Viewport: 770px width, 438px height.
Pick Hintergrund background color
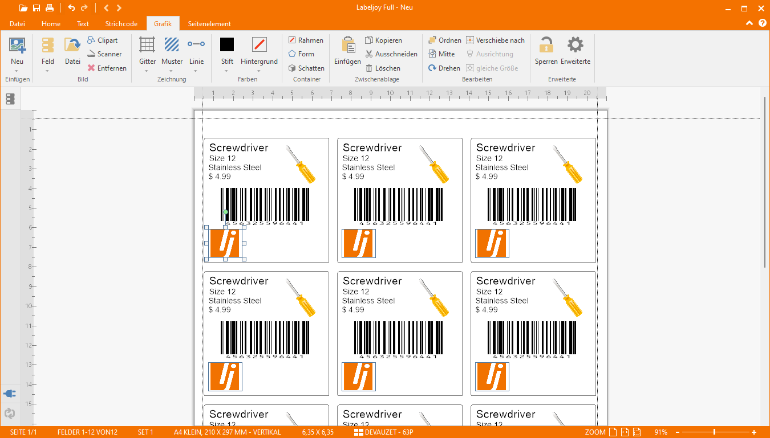click(259, 44)
